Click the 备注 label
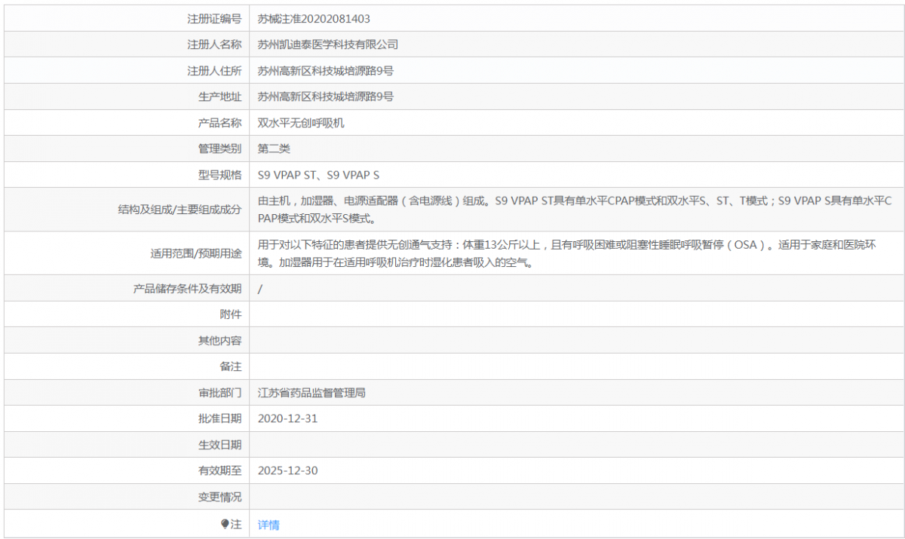The height and width of the screenshot is (539, 905). coord(231,366)
